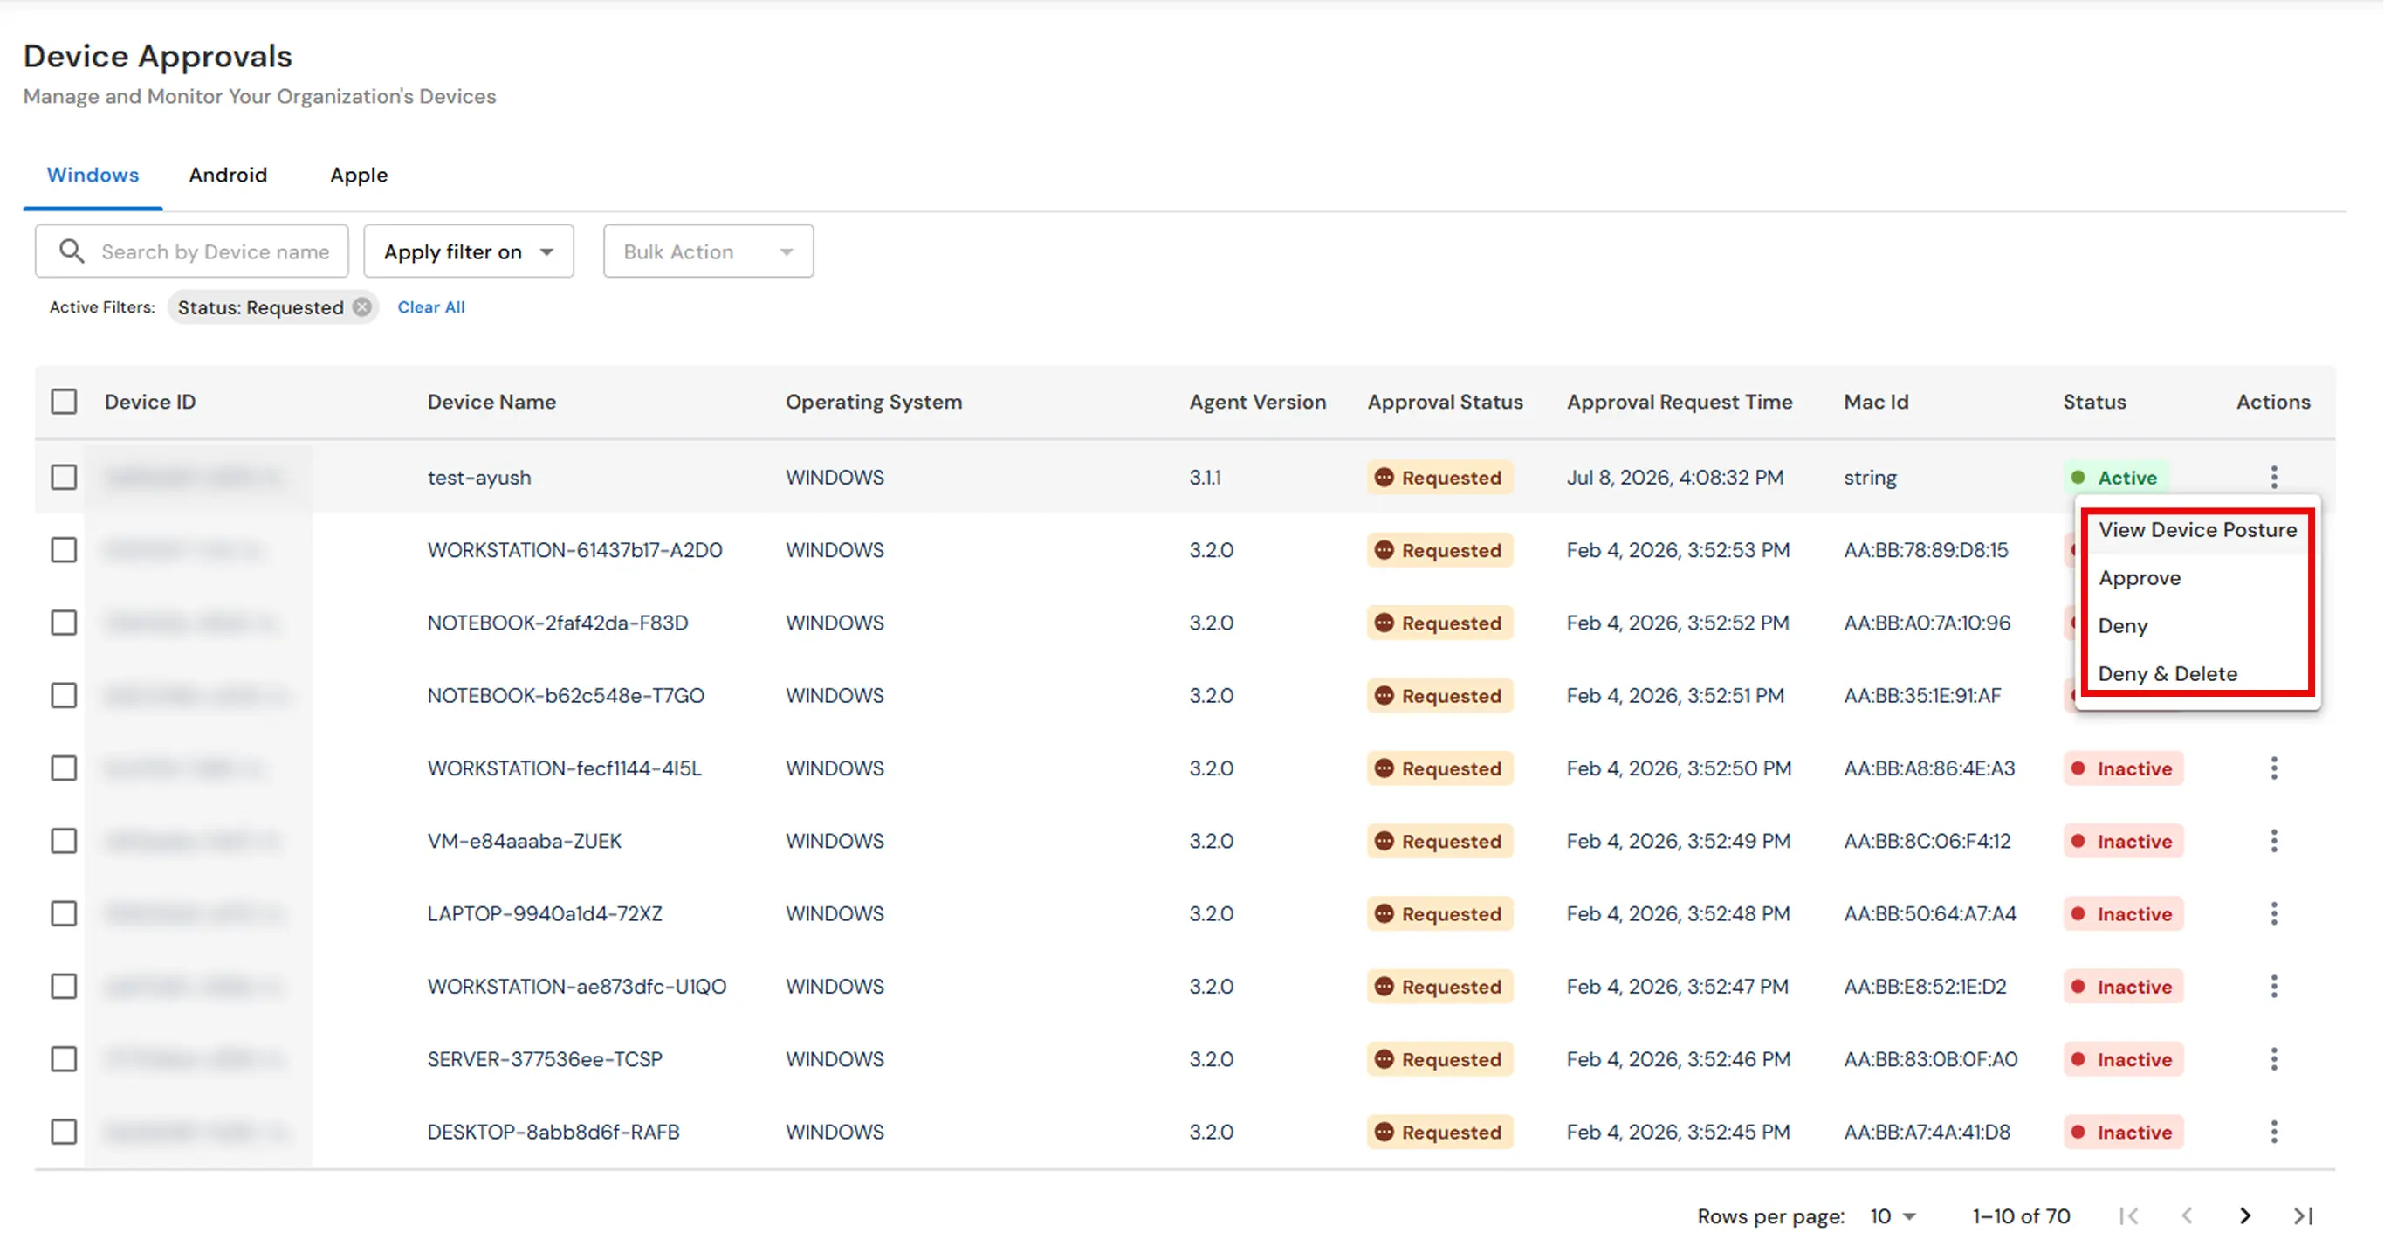Open actions menu for WORKSTATION-fecf1144-4I5L row
Screen dimensions: 2384x1260
(2273, 768)
